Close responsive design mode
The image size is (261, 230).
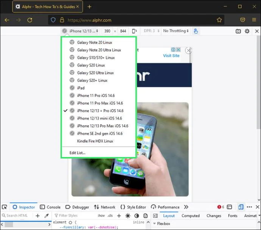(x=257, y=31)
